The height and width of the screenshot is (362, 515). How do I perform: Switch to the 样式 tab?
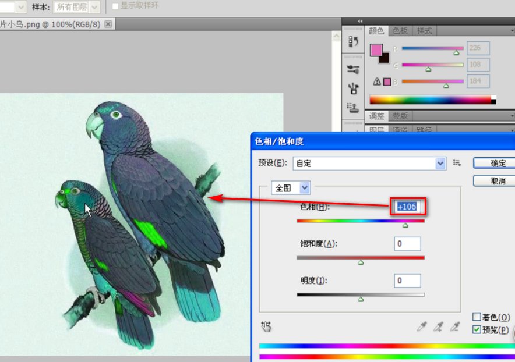pos(424,31)
